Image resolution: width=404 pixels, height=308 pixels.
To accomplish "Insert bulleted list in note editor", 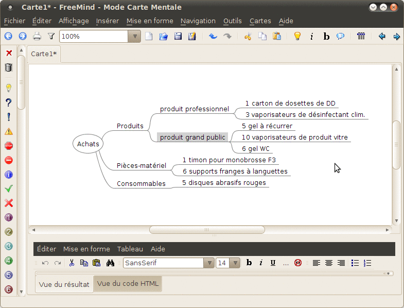I will pyautogui.click(x=355, y=263).
